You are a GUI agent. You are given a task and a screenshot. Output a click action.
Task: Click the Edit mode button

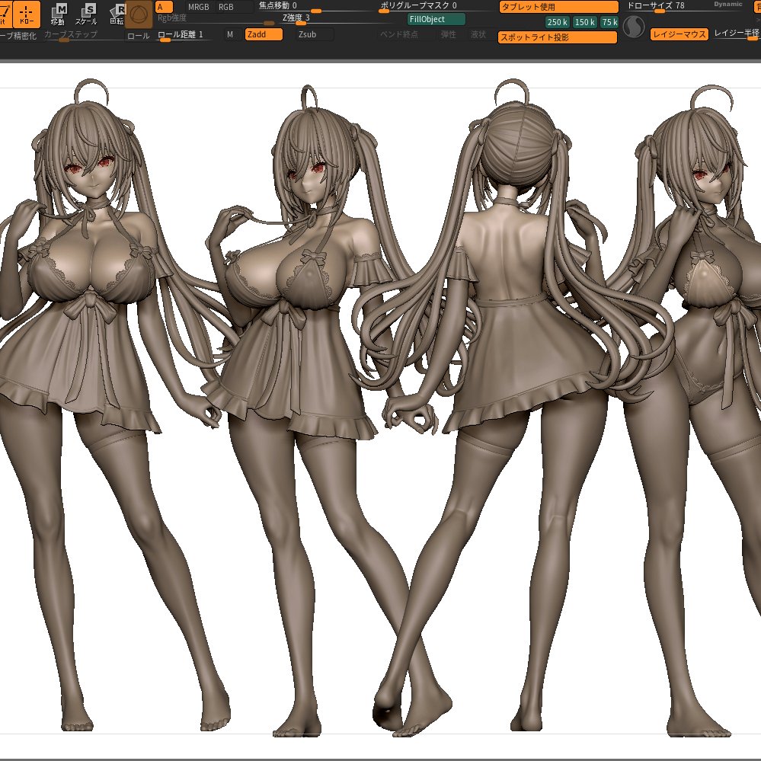click(x=5, y=14)
